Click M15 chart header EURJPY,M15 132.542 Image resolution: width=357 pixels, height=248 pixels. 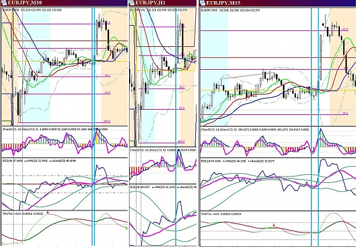tap(215, 10)
